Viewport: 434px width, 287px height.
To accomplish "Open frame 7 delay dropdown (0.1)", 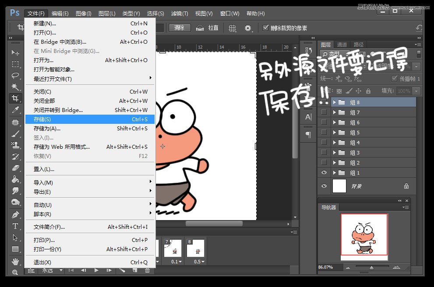I will pyautogui.click(x=180, y=262).
